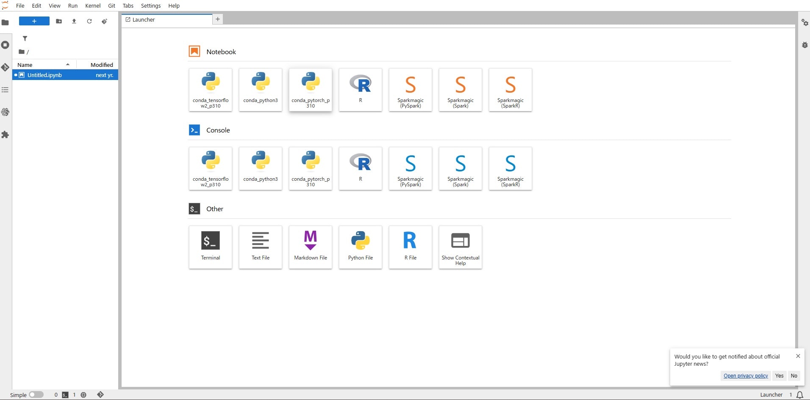Screen dimensions: 810x400
Task: Refresh the file browser list
Action: click(x=89, y=21)
